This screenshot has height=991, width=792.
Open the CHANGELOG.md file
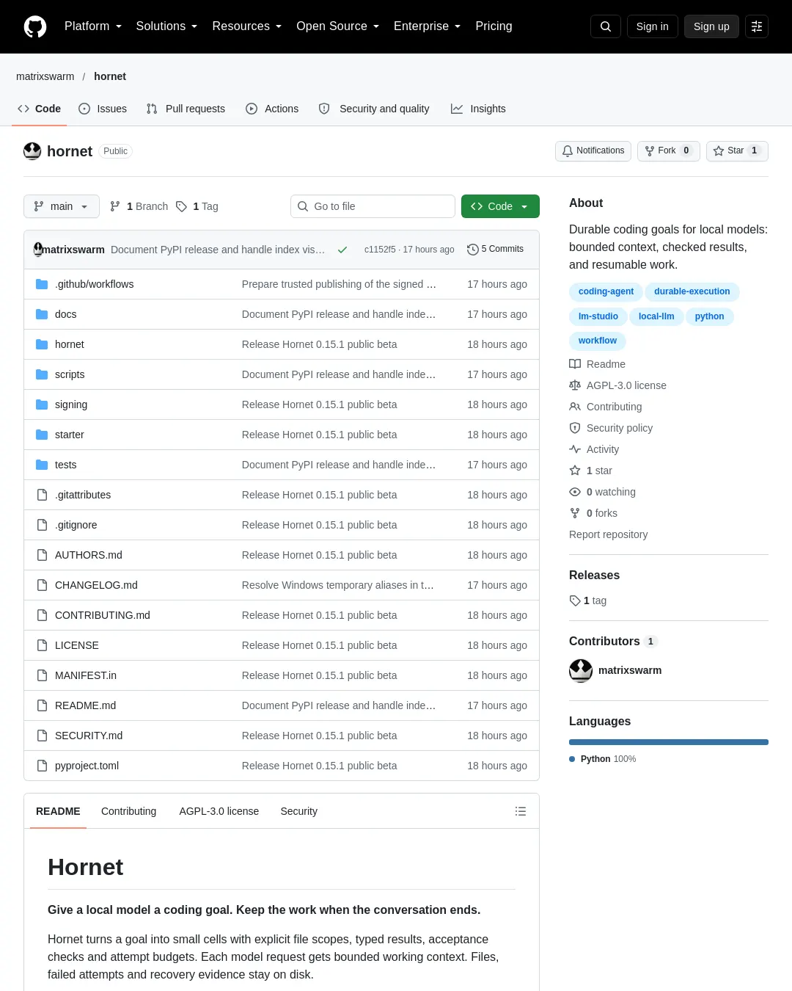pos(96,585)
